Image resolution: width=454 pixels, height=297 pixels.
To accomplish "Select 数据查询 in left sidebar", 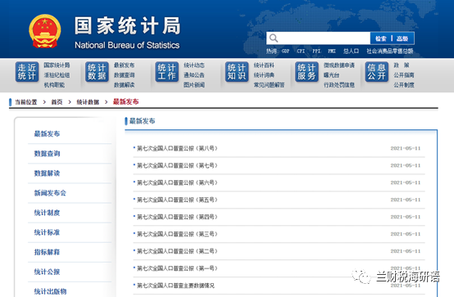I will (x=47, y=153).
